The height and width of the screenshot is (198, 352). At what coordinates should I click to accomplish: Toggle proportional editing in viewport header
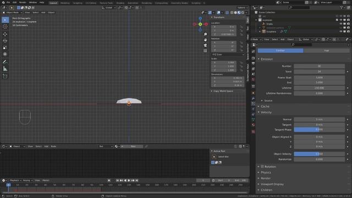(137, 8)
